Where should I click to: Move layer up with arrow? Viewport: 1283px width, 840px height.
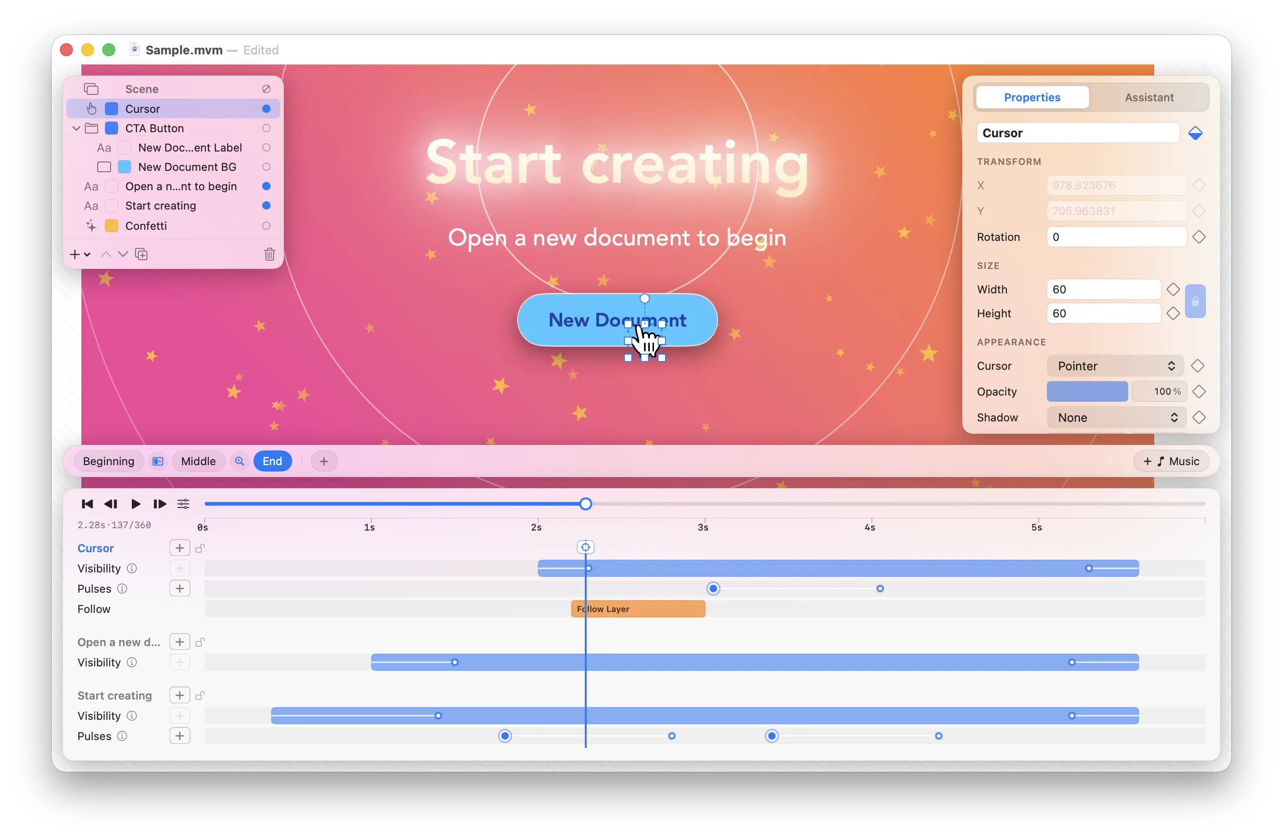point(106,254)
